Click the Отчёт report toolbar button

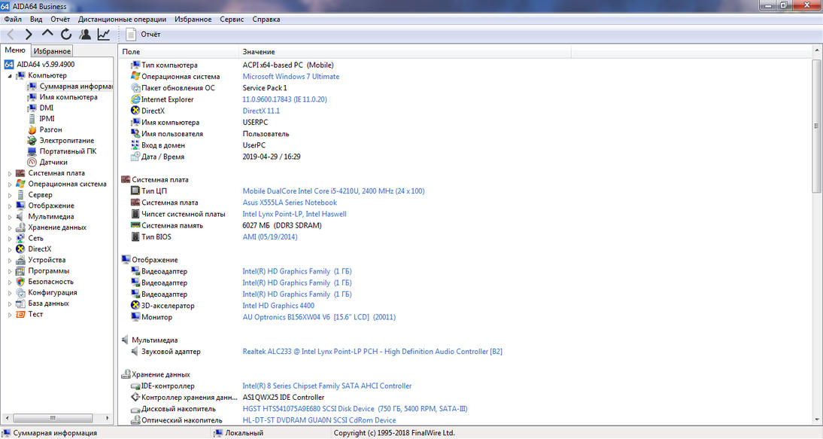pos(143,34)
